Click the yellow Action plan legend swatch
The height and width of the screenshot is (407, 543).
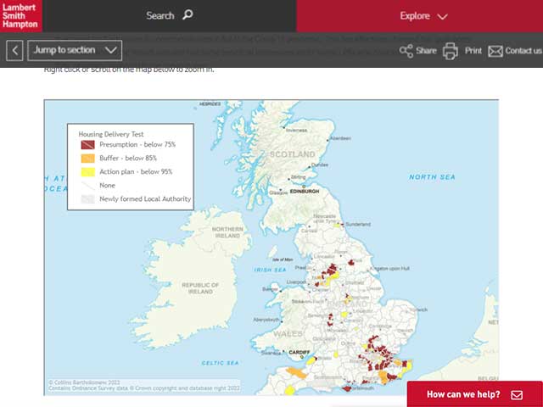click(x=88, y=172)
